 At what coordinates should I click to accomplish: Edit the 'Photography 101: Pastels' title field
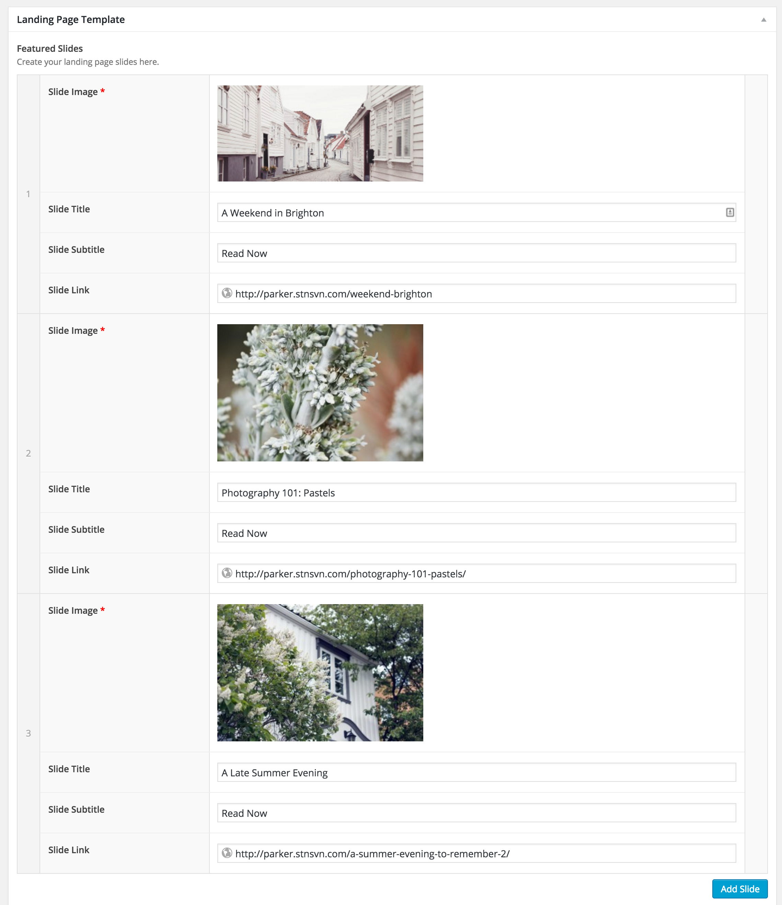(476, 492)
